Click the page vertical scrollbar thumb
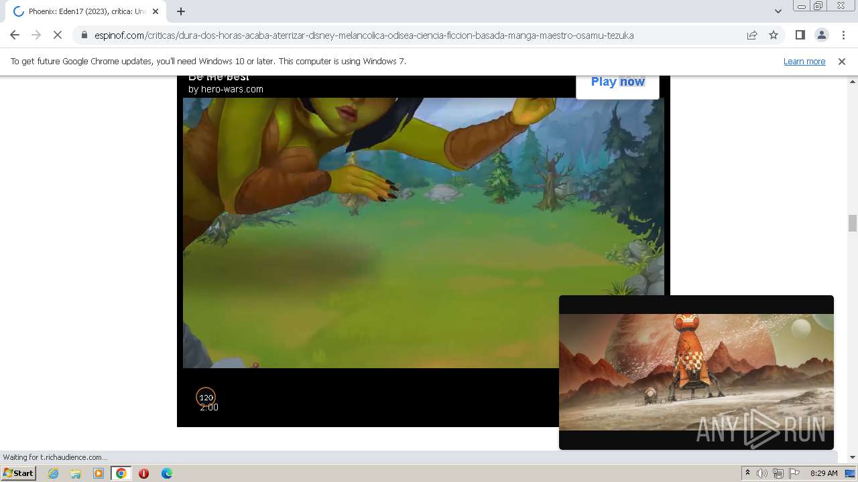858x482 pixels. 852,223
